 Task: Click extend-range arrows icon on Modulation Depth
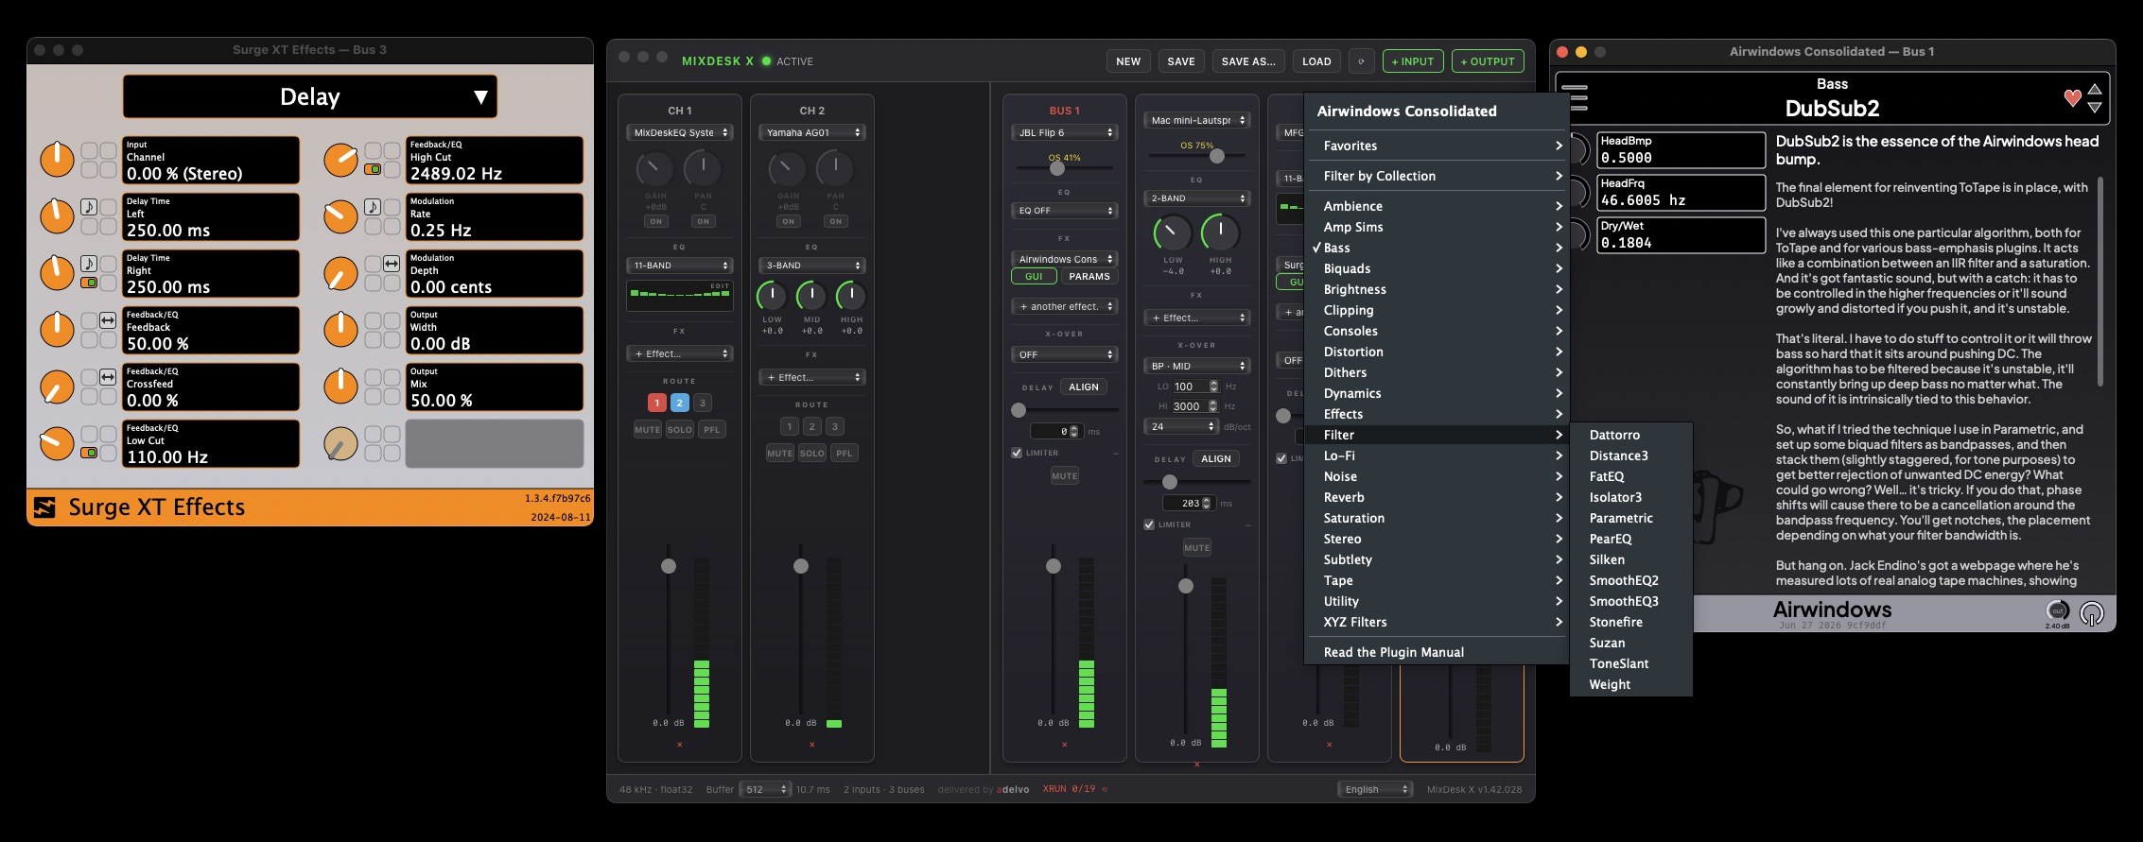tap(392, 264)
